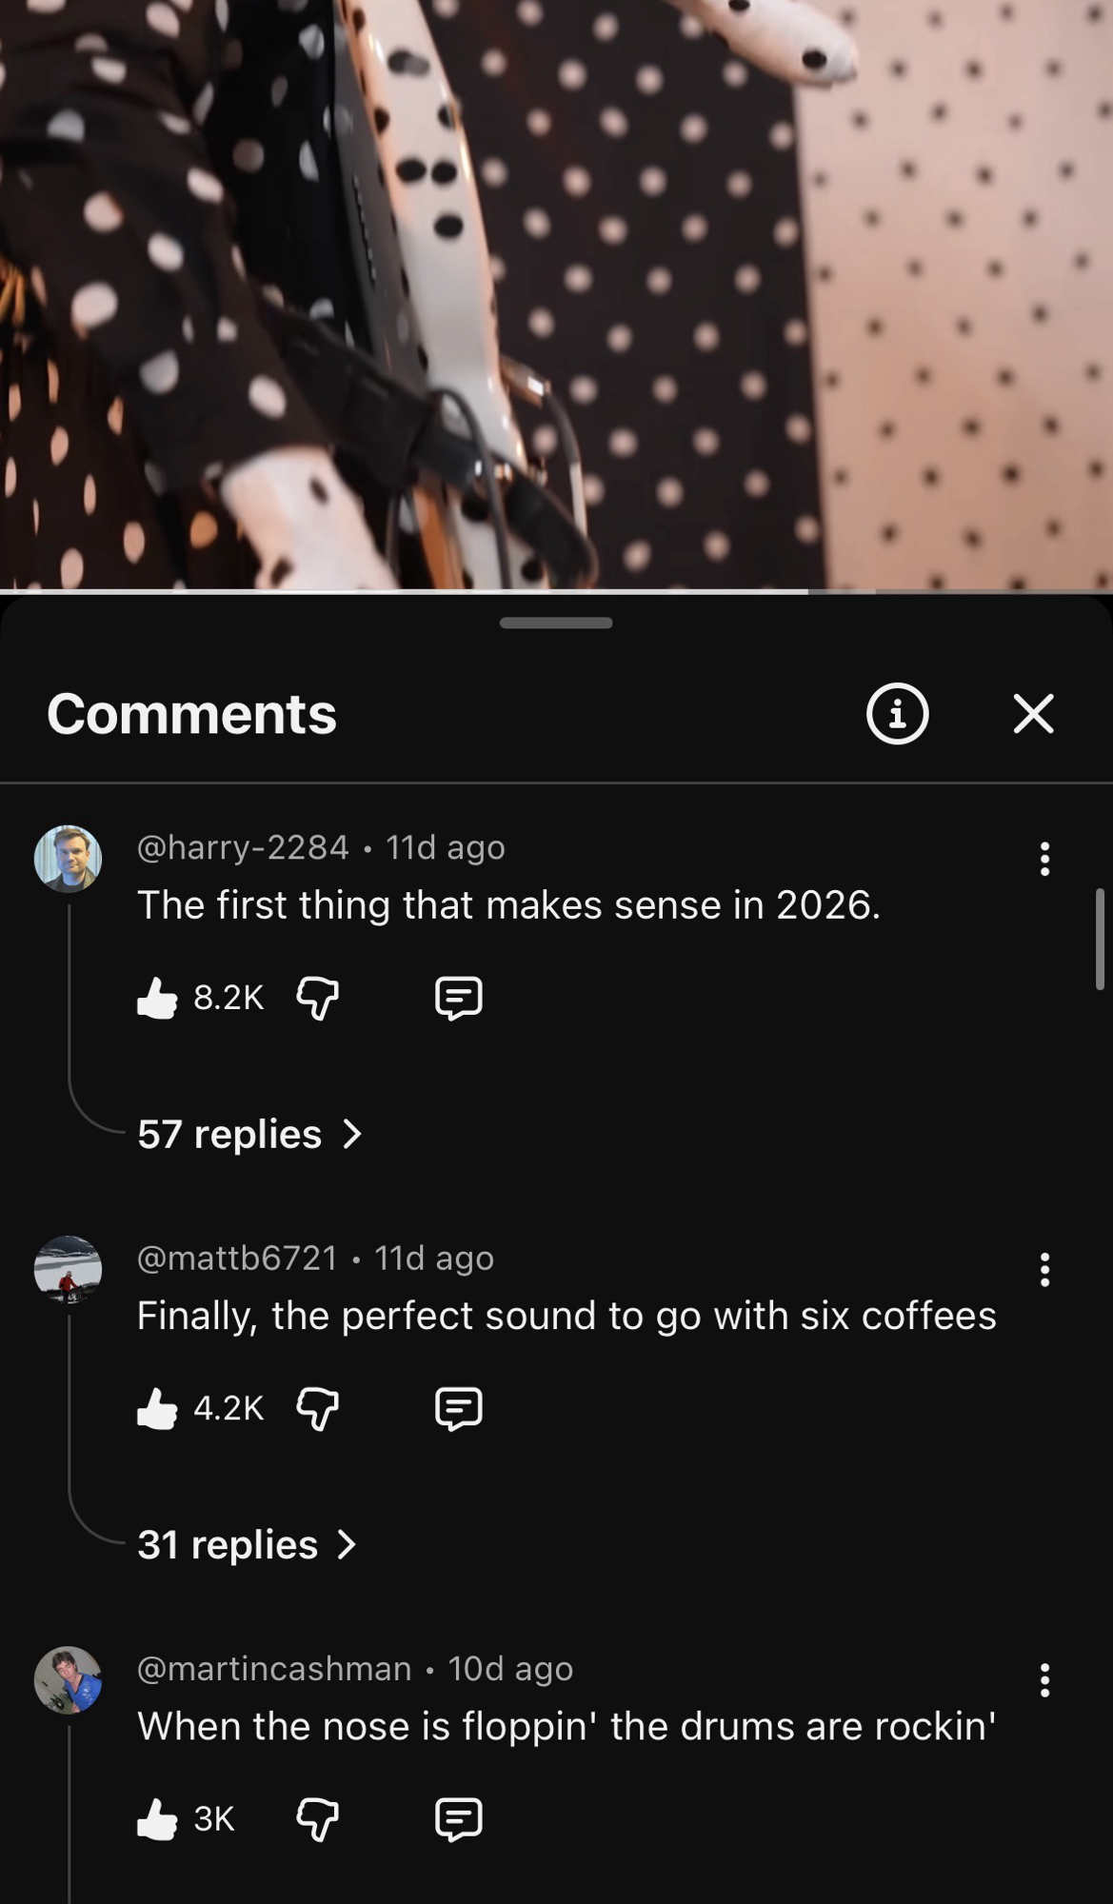Reply to the @harry-2284 comment
This screenshot has width=1113, height=1904.
tap(458, 998)
